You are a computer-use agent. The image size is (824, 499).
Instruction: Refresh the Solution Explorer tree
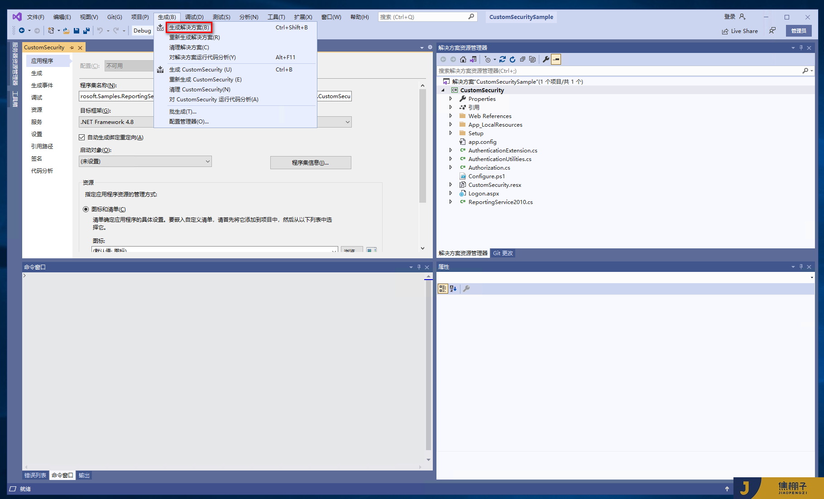[x=513, y=59]
